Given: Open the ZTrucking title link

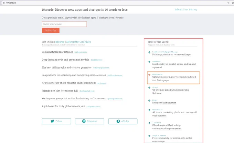Looking at the screenshot, I should (x=157, y=123).
